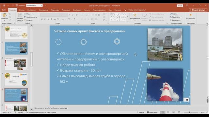Click the slide title 'Четыре самых ярких фактов о предприятии'
The height and width of the screenshot is (117, 209).
coord(90,31)
